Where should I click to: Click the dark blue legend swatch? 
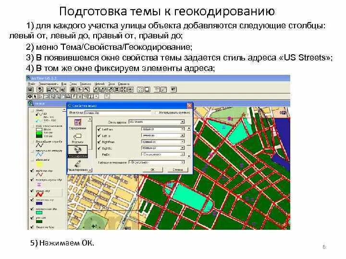(x=39, y=203)
